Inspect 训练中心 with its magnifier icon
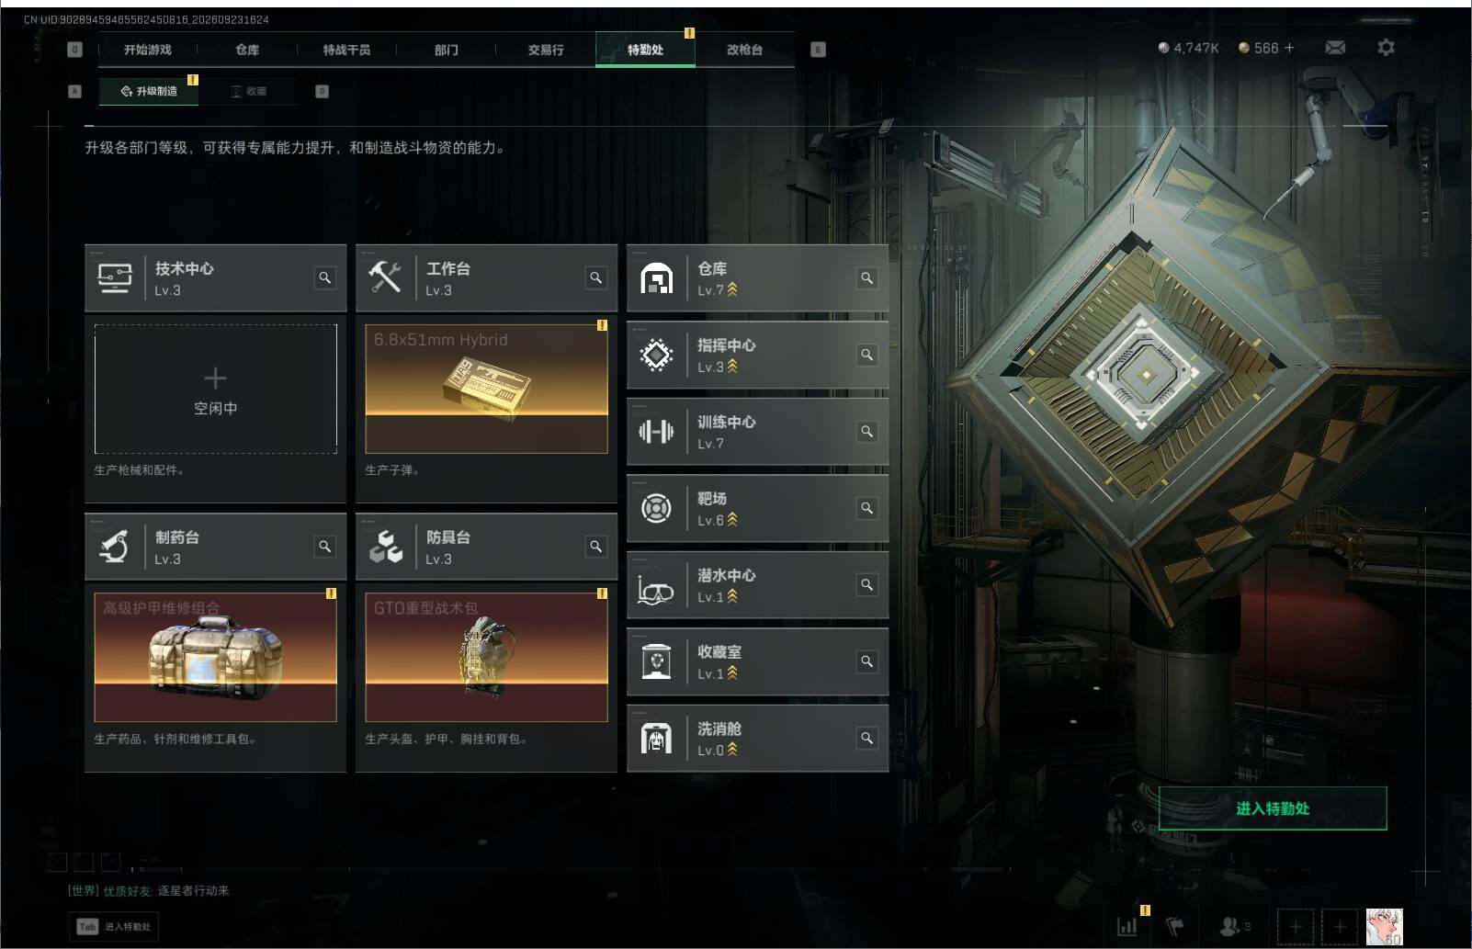This screenshot has width=1472, height=949. click(x=866, y=431)
